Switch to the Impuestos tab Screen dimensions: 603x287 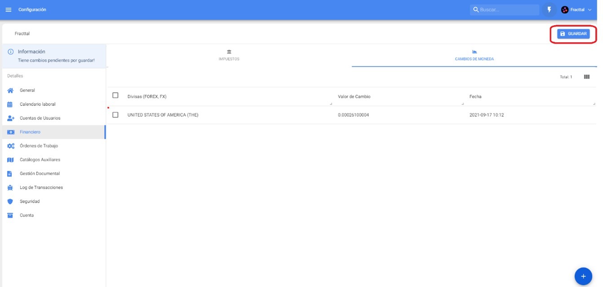point(229,55)
